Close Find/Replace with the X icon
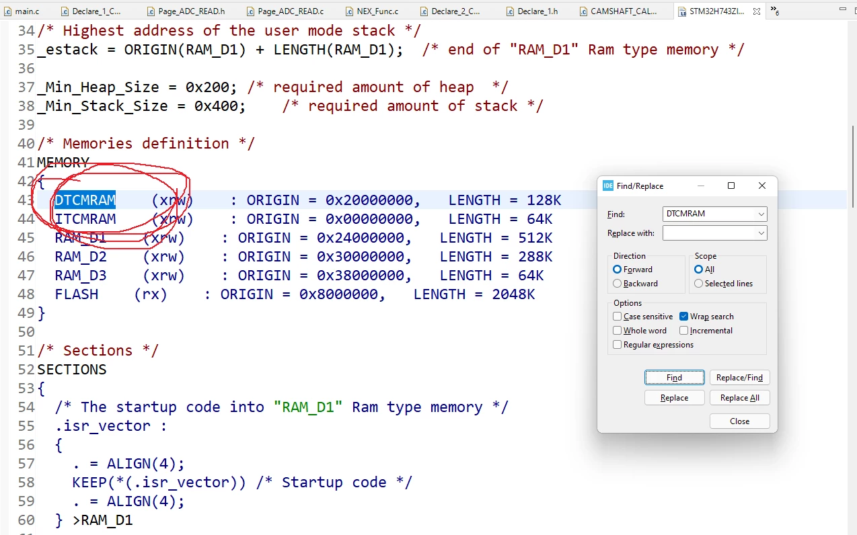 pyautogui.click(x=762, y=186)
